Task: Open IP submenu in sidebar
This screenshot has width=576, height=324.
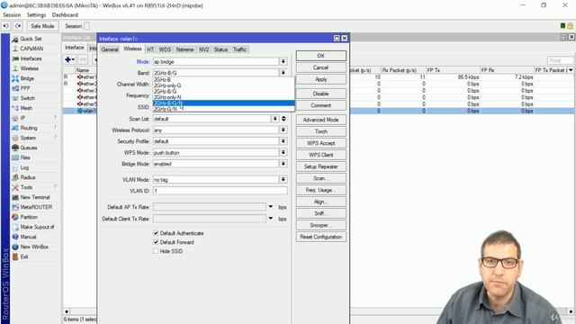Action: point(22,118)
